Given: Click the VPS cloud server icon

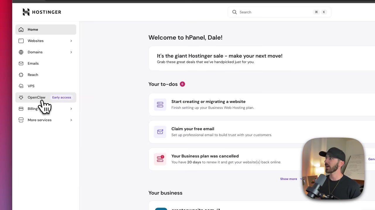Looking at the screenshot, I should point(21,86).
